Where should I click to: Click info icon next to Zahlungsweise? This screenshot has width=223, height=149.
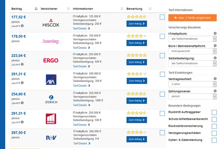click(215, 91)
